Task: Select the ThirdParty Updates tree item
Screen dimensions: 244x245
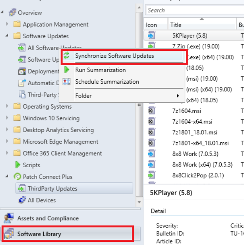Action: (74, 188)
